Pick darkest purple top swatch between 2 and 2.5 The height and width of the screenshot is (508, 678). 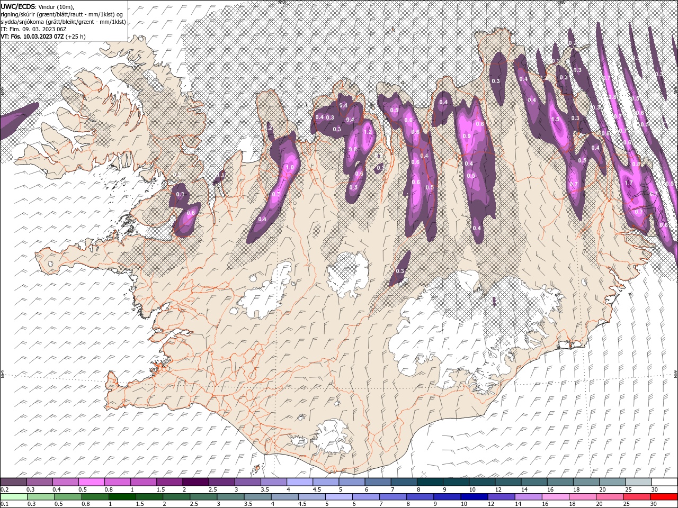pyautogui.click(x=195, y=482)
